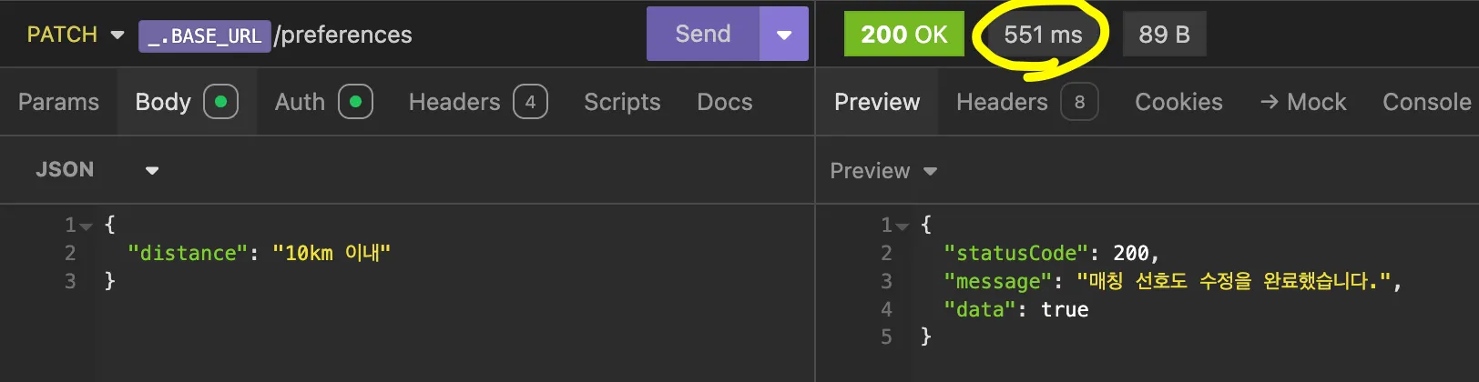
Task: Switch to the response Cookies tab
Action: click(x=1178, y=102)
